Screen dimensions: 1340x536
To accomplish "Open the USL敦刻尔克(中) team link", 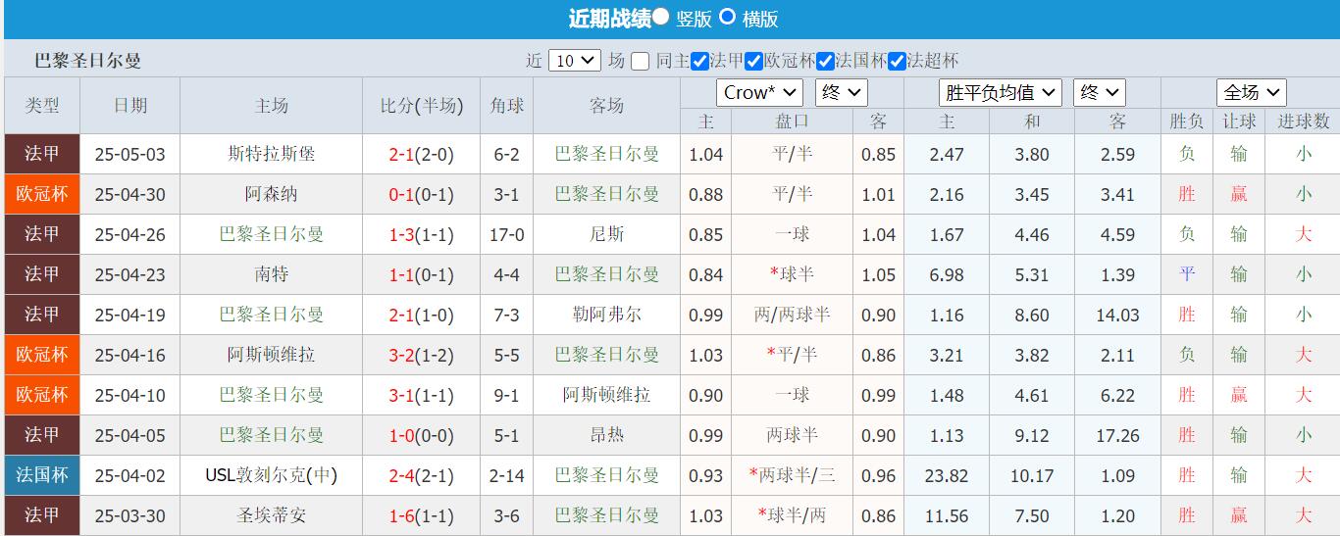I will pyautogui.click(x=272, y=475).
